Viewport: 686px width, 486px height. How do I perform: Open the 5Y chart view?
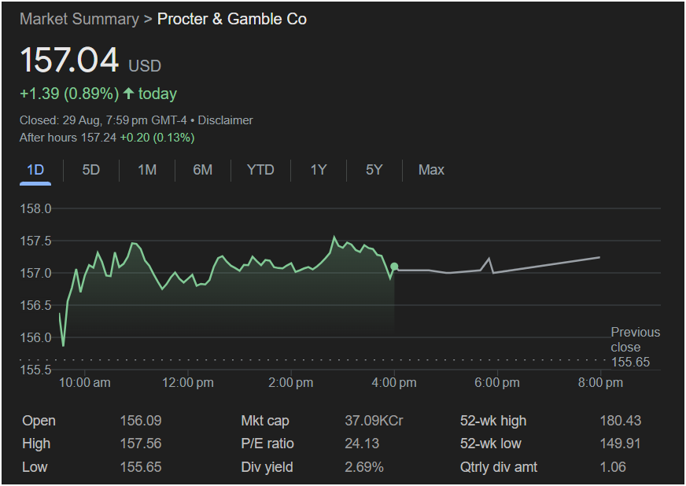374,170
